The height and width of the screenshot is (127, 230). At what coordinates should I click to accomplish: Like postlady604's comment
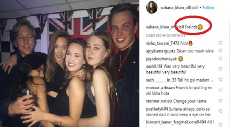[x=220, y=111]
